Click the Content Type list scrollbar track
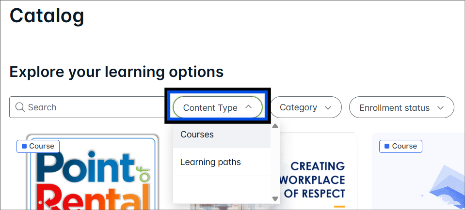The image size is (465, 210). 275,162
